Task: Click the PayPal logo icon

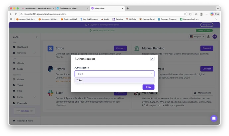Action: point(50,69)
